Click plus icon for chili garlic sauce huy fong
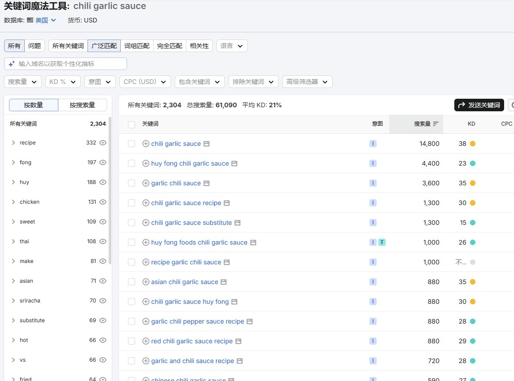The width and height of the screenshot is (514, 381). (x=146, y=302)
